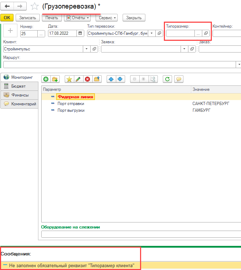The image size is (241, 270).
Task: Expand the Клиент dropdown list
Action: coord(86,49)
